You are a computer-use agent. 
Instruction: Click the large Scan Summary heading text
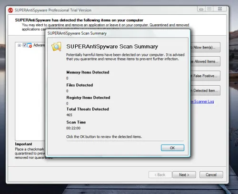(112, 46)
